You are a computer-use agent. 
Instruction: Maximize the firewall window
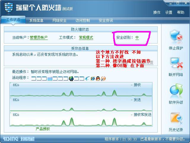178,3
